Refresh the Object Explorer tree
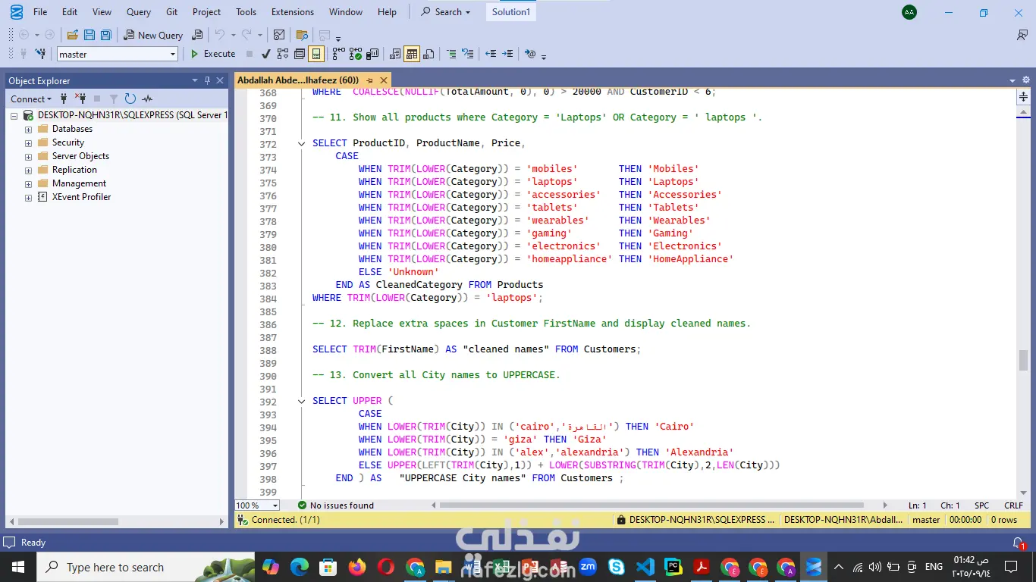Viewport: 1036px width, 582px height. (x=130, y=99)
